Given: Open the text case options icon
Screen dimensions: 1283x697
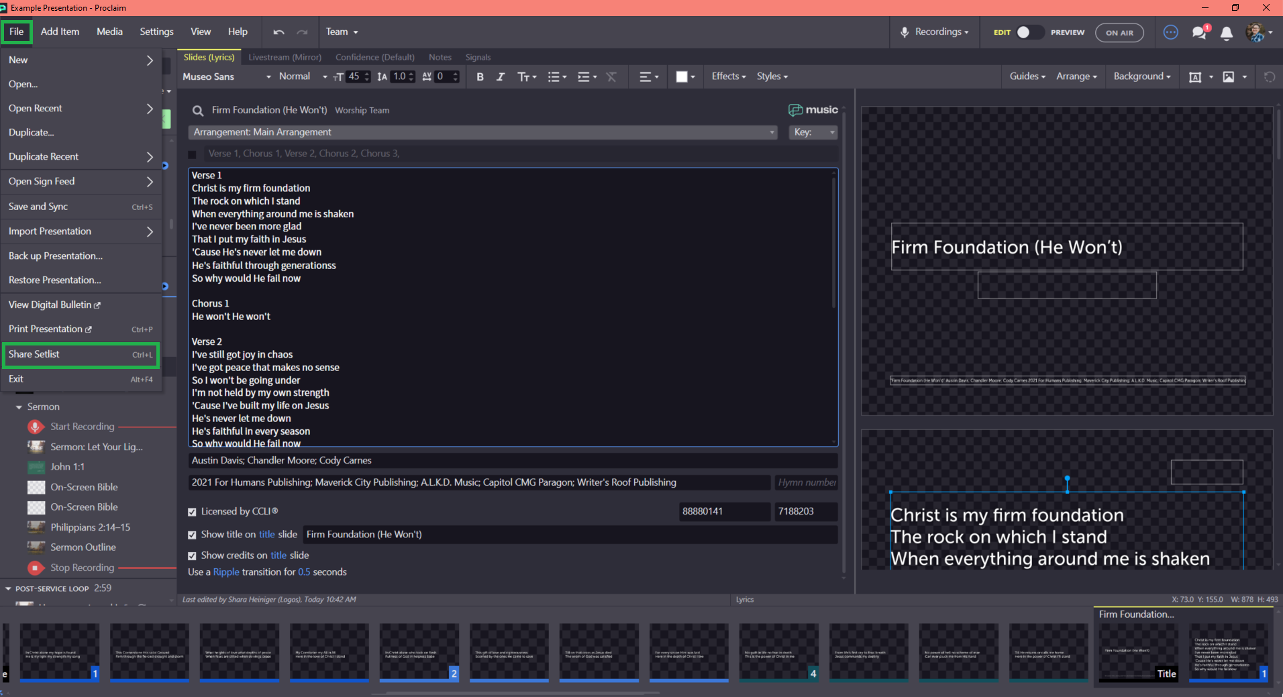Looking at the screenshot, I should coord(527,76).
